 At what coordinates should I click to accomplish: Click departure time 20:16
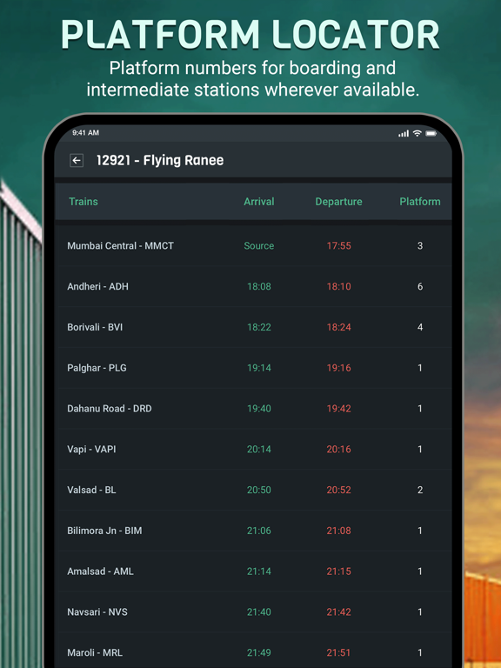[338, 449]
